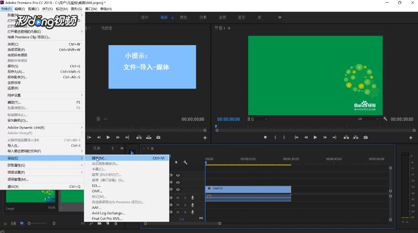
Task: Open playback resolution 1/4 dropdown
Action: pyautogui.click(x=368, y=119)
